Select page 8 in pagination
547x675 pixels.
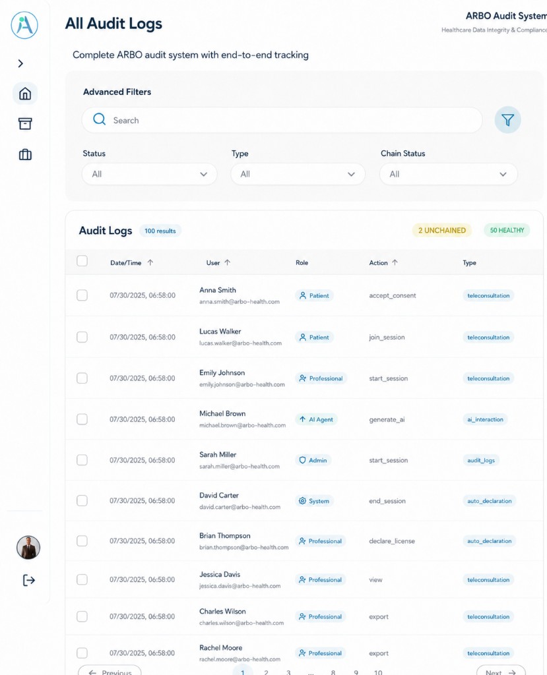pyautogui.click(x=333, y=672)
